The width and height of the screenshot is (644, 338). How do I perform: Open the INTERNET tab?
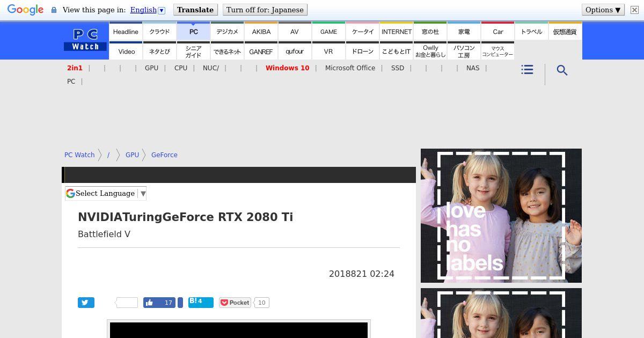point(396,31)
